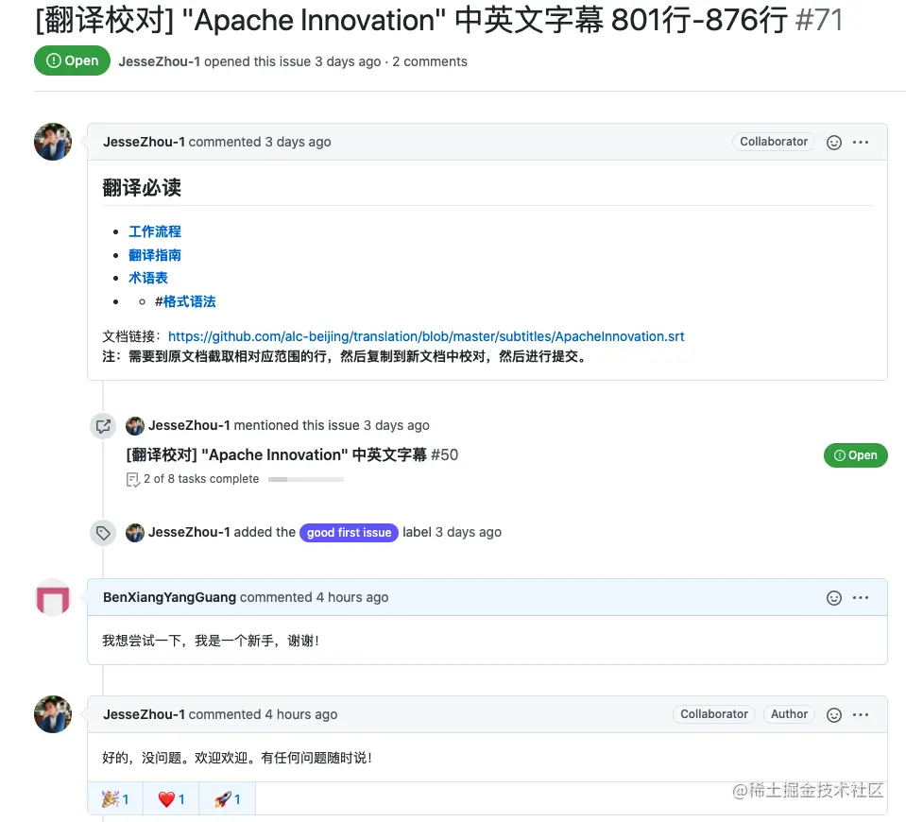Click Collaborator badge on last comment
The width and height of the screenshot is (906, 822).
714,714
